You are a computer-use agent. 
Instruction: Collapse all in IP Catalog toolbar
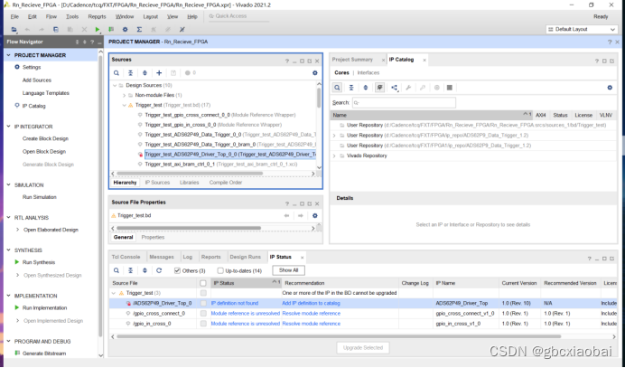tap(351, 88)
